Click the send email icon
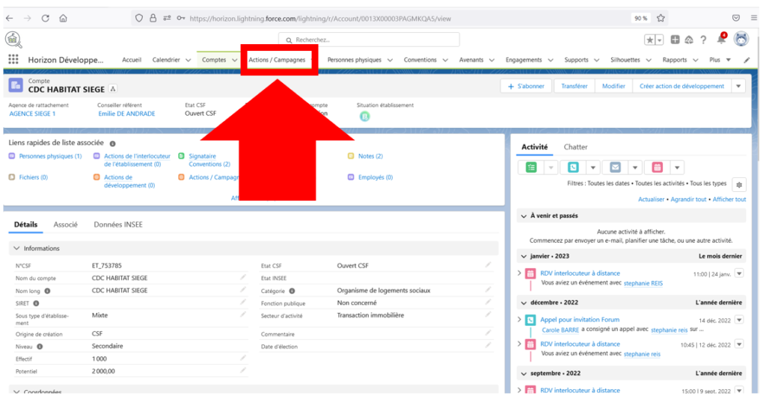Screen dimensions: 766x396 pyautogui.click(x=615, y=167)
